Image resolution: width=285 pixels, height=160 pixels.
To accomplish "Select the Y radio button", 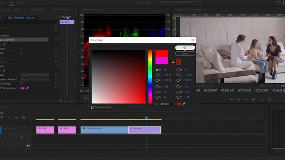I will [178, 87].
